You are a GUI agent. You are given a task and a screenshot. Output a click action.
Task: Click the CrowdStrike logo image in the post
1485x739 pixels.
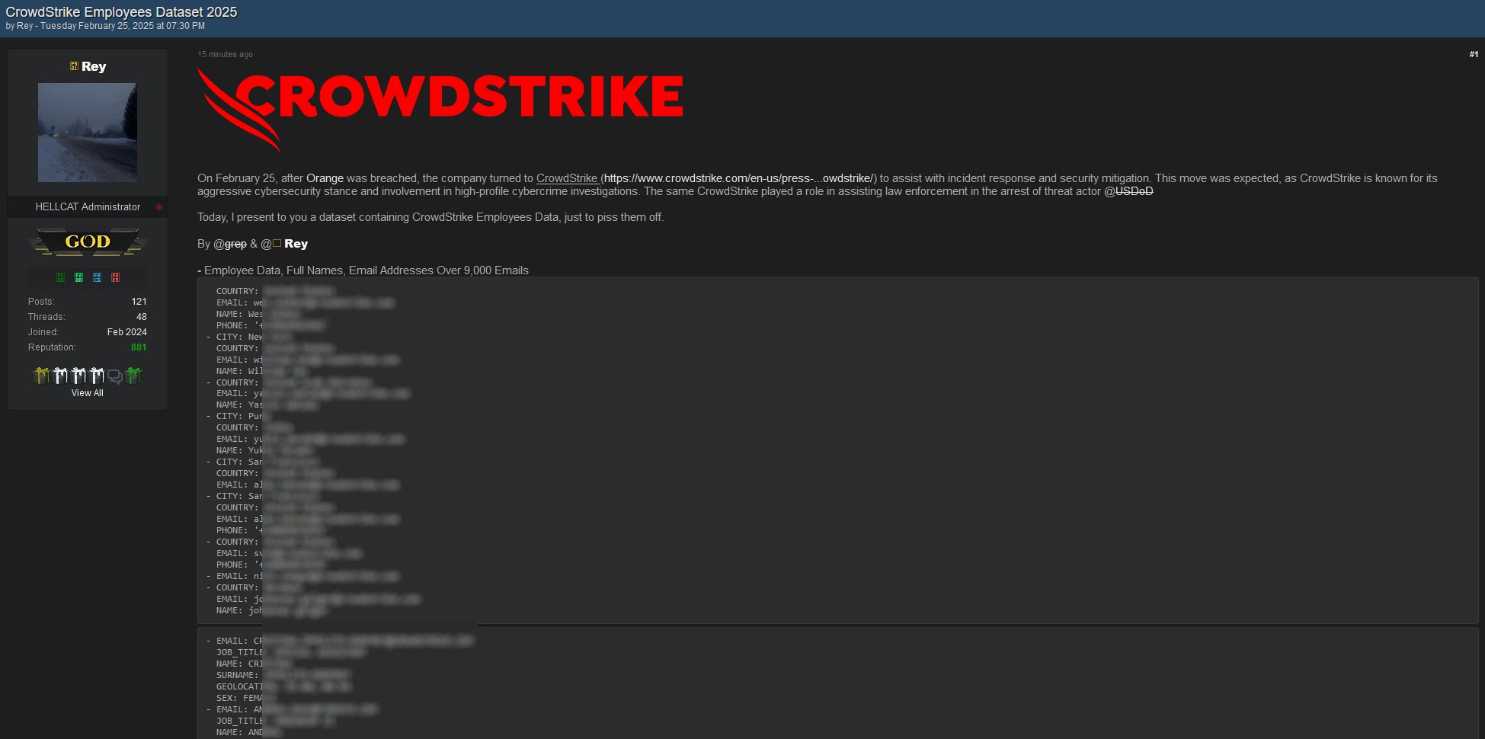click(x=440, y=110)
